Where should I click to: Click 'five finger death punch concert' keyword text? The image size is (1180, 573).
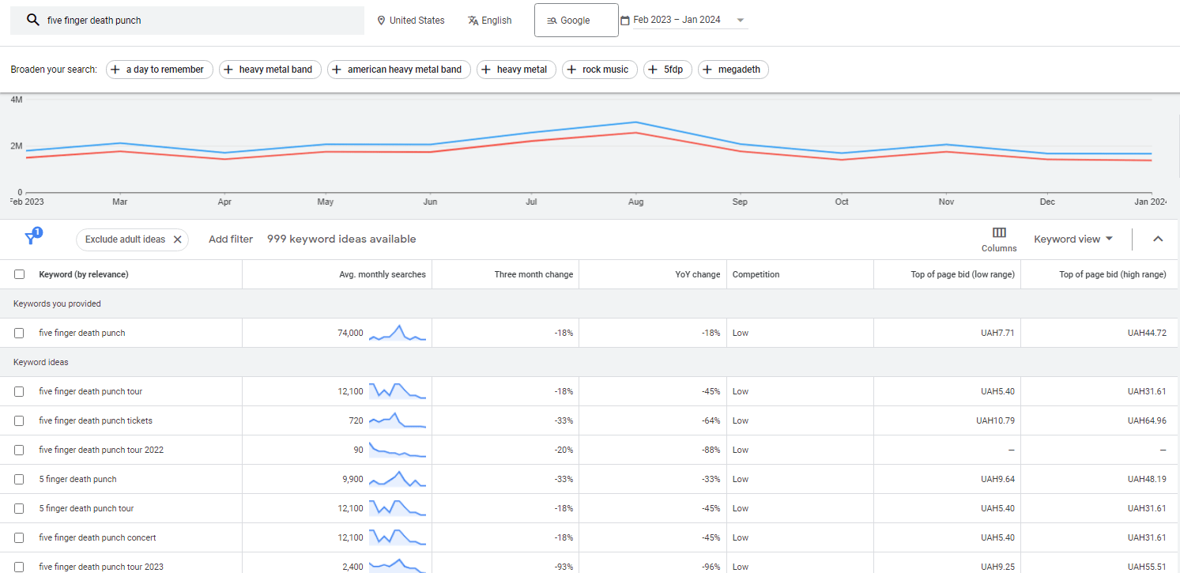tap(97, 537)
